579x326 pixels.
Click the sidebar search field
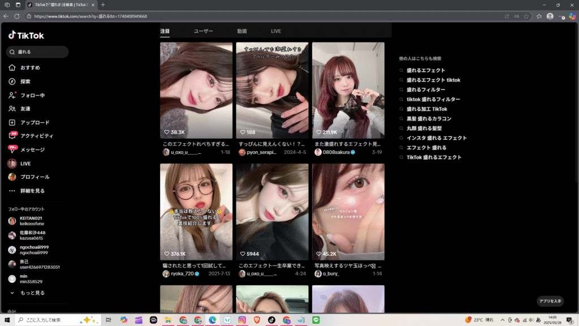37,52
